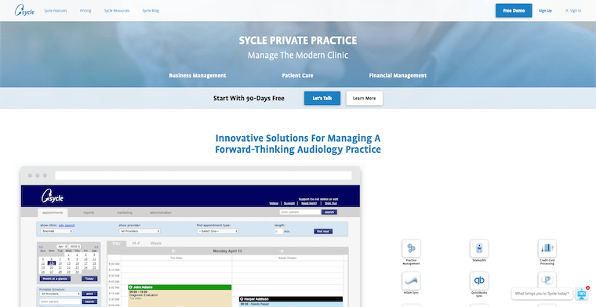This screenshot has width=596, height=307.
Task: Open the Pricing page
Action: 85,11
